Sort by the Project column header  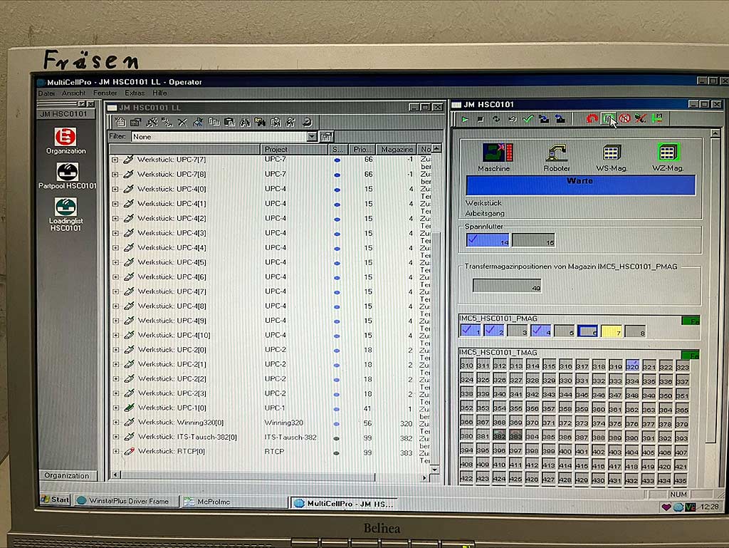pos(294,150)
